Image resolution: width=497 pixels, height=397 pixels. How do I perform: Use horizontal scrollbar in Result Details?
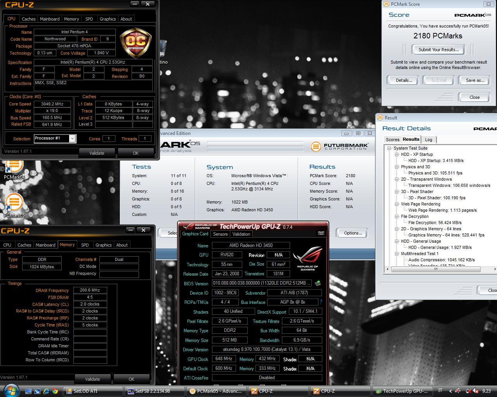pyautogui.click(x=436, y=269)
